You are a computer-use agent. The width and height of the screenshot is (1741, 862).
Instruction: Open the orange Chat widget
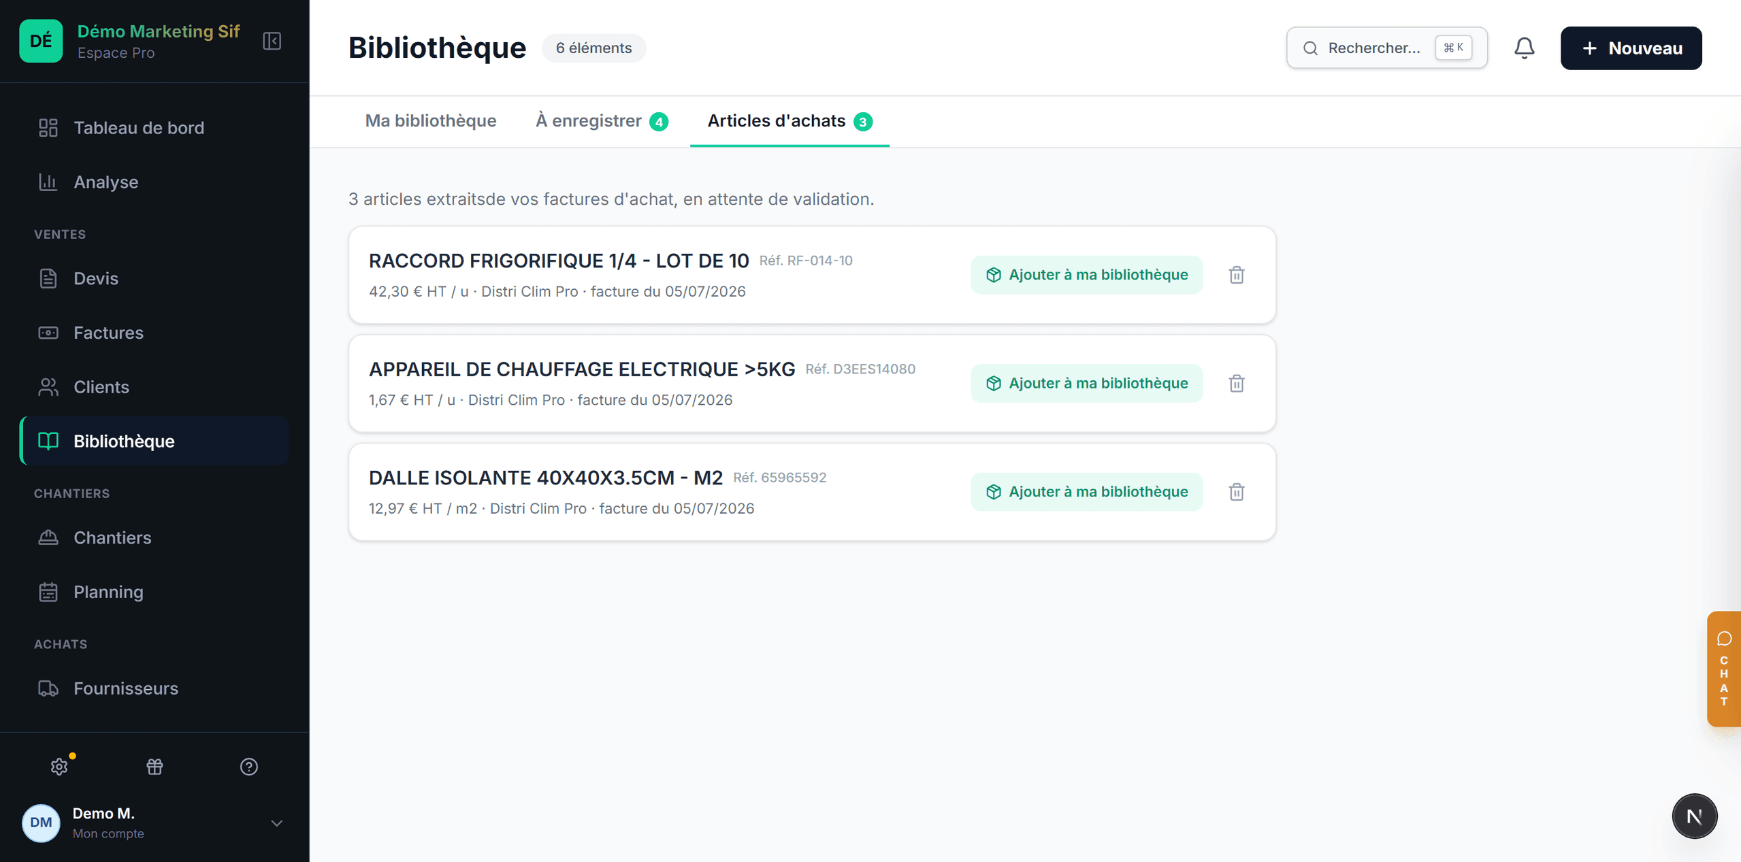tap(1723, 669)
